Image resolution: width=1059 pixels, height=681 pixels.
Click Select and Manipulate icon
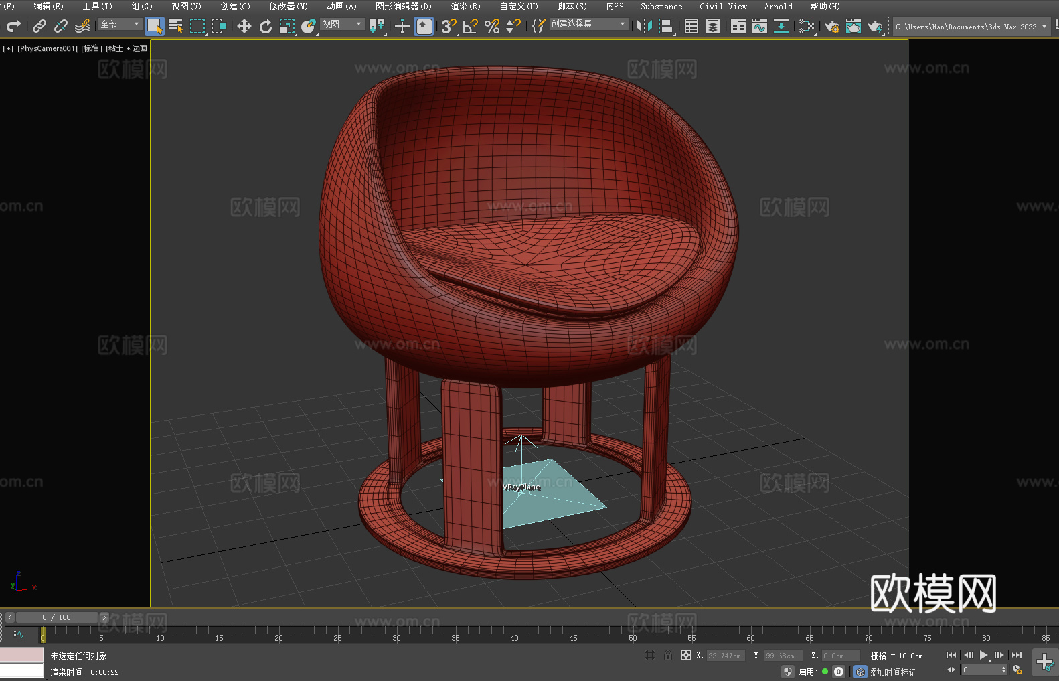(402, 26)
